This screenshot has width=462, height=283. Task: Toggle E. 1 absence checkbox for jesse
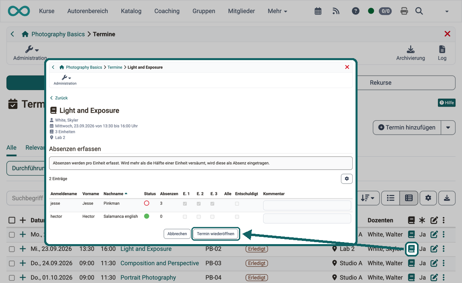185,204
